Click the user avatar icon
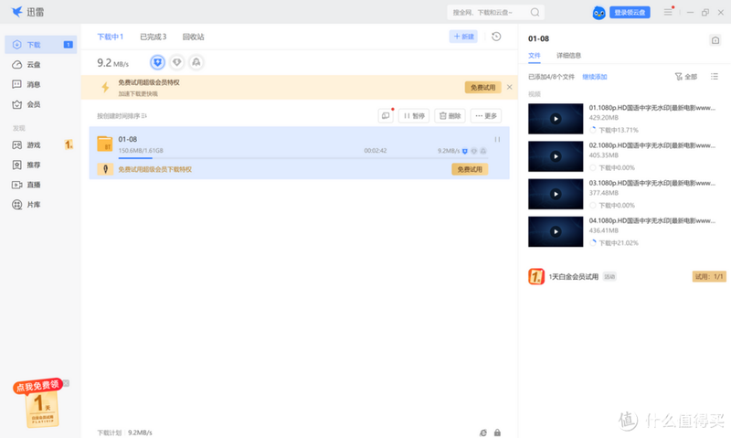The image size is (731, 438). 599,13
